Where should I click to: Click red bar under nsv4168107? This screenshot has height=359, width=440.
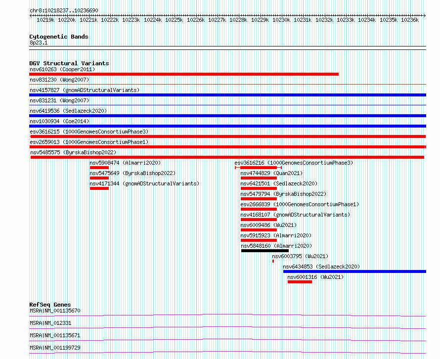tap(259, 220)
